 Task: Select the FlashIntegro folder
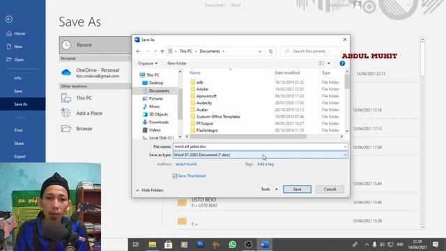click(x=207, y=130)
